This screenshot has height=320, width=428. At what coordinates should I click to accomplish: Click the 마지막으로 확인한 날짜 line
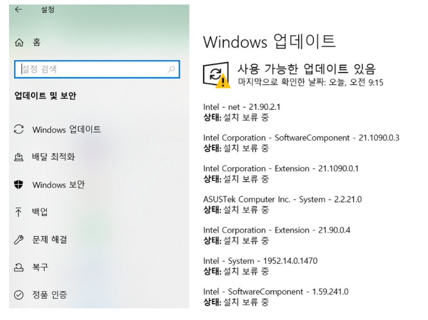[311, 82]
